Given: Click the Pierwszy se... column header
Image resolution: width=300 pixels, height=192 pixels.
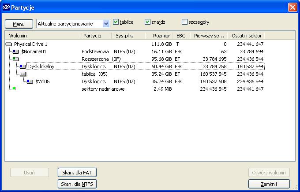Looking at the screenshot, I should pyautogui.click(x=209, y=36).
